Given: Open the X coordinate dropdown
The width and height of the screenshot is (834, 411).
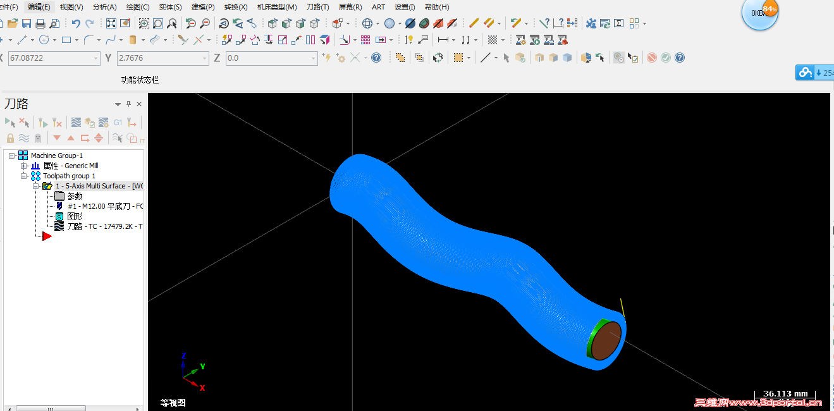Looking at the screenshot, I should [95, 58].
